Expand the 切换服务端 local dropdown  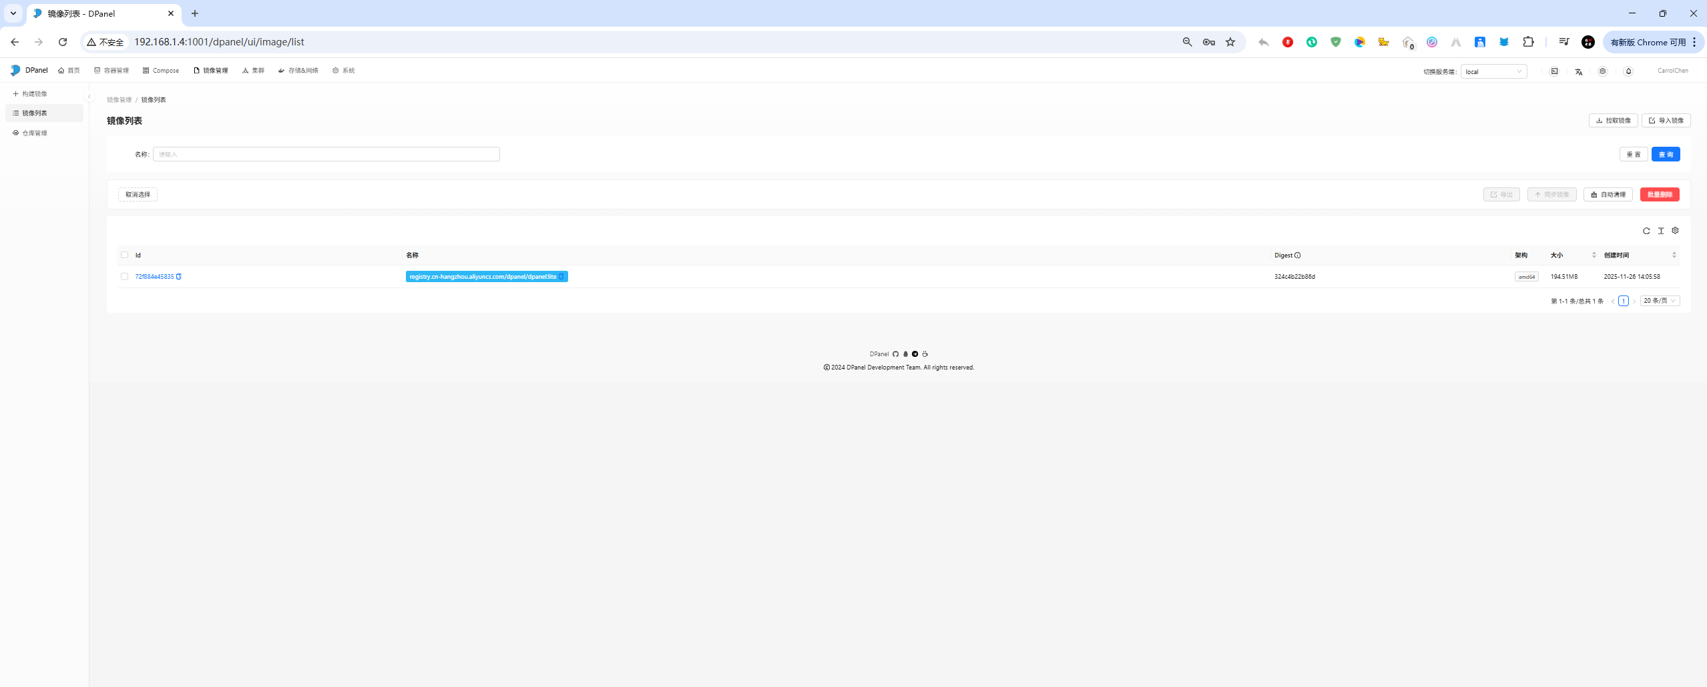tap(1493, 71)
